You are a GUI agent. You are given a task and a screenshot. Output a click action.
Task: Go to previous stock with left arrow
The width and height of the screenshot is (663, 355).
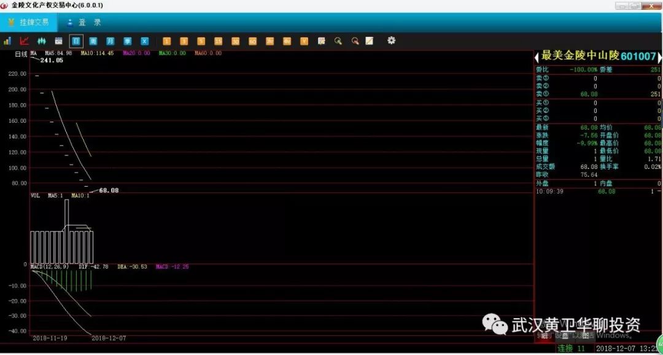tap(537, 57)
